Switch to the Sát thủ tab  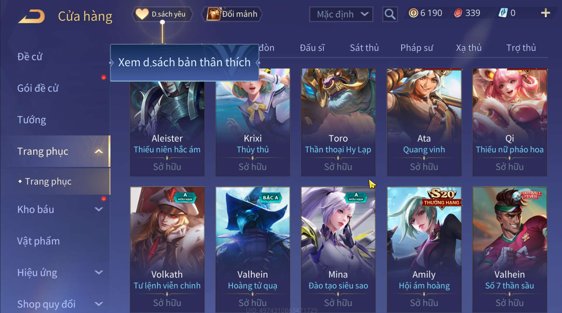click(364, 48)
